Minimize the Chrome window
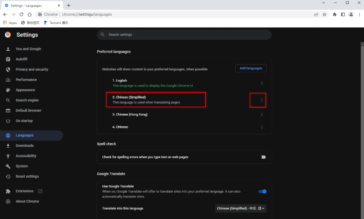Screen dimensions: 364x219 335,3
